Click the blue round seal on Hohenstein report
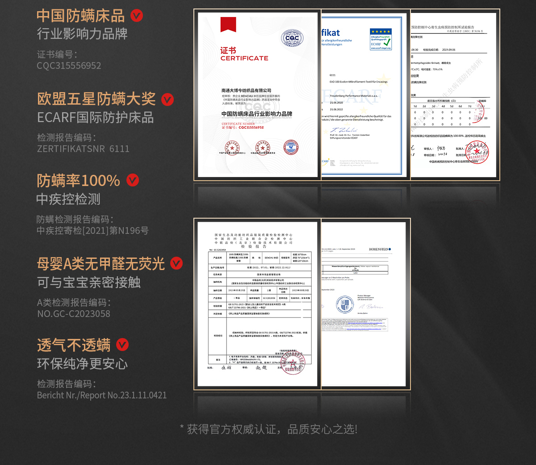Screen dimensions: 536x465 pos(344,305)
